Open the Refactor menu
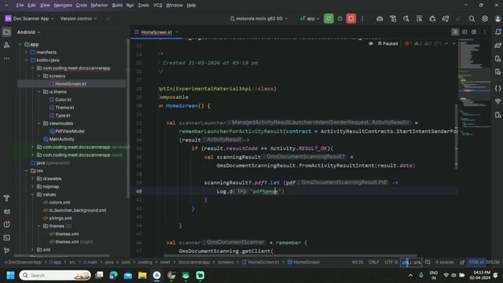This screenshot has width=503, height=283. (99, 6)
